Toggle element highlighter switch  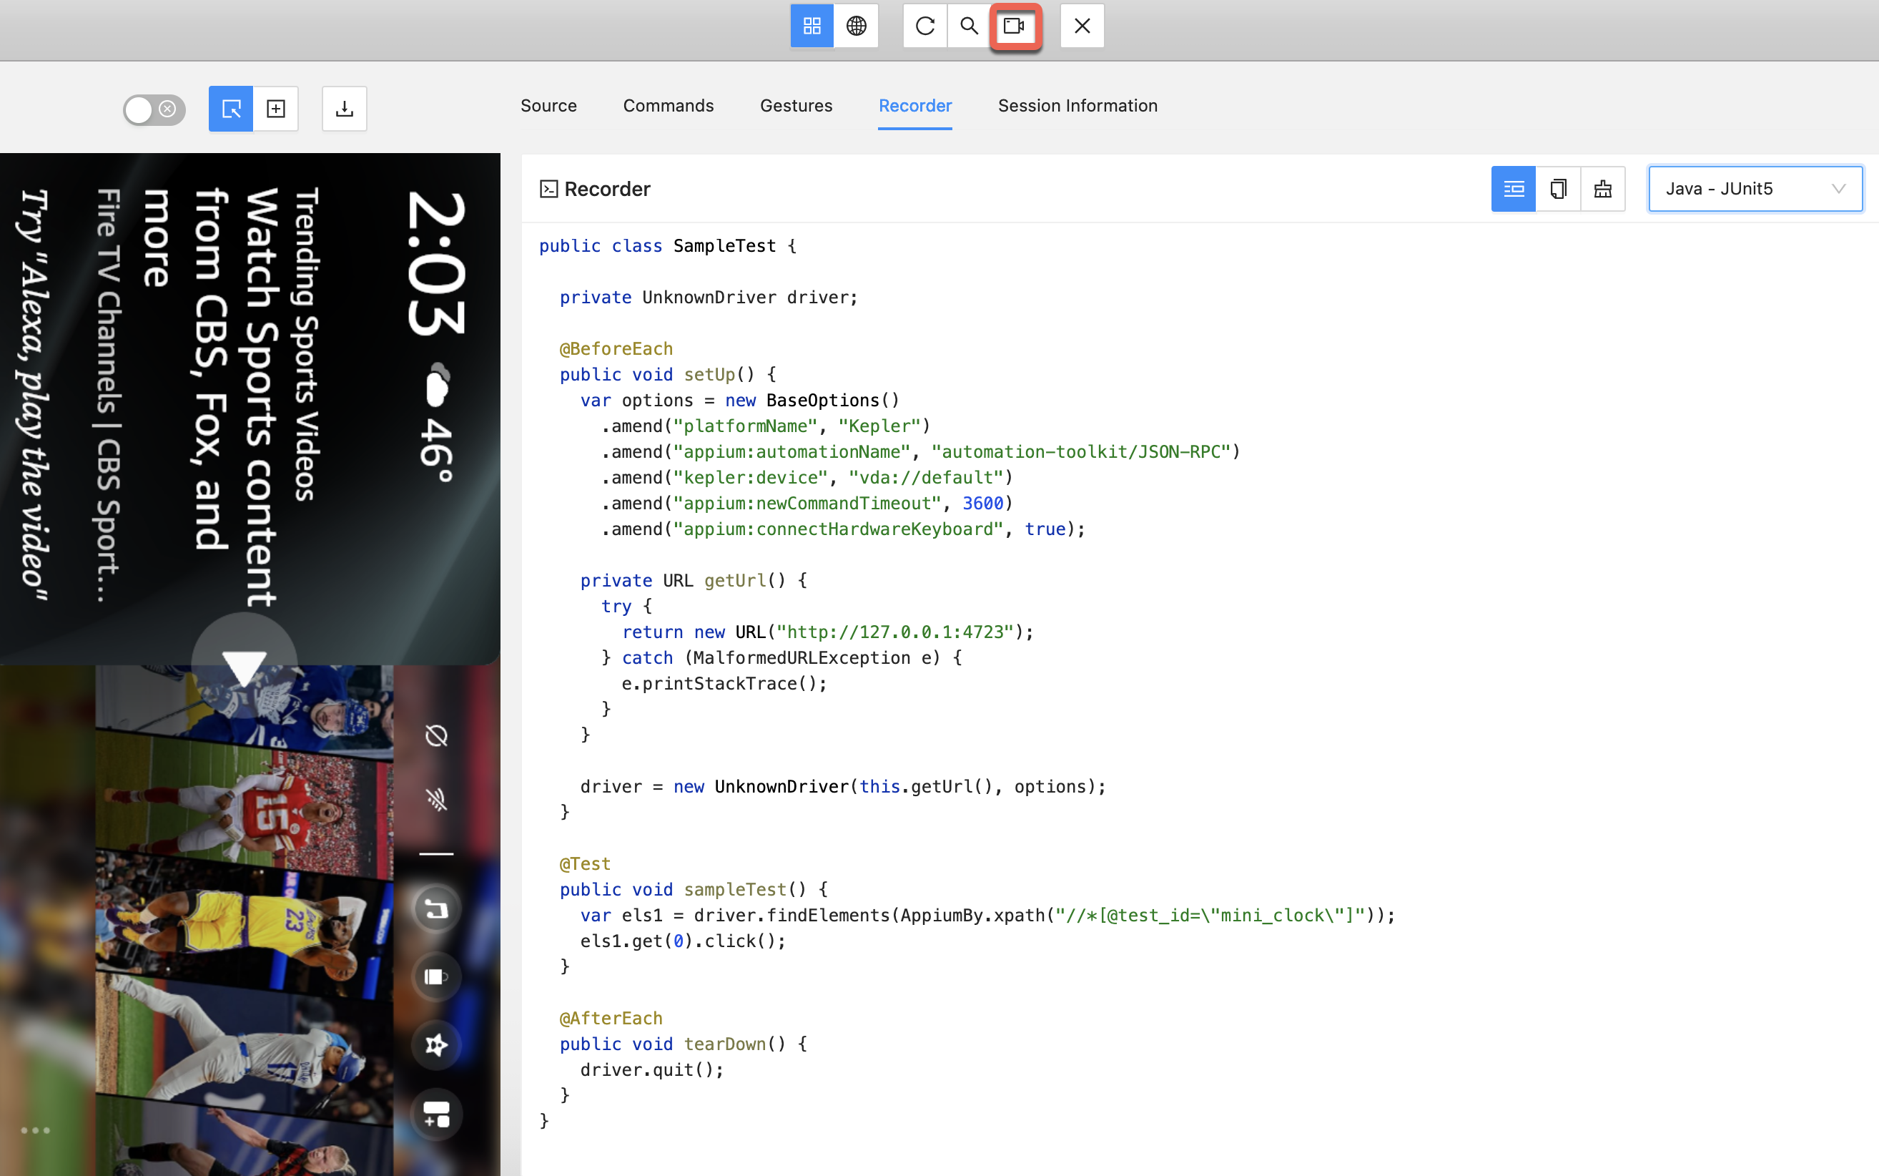(x=154, y=109)
